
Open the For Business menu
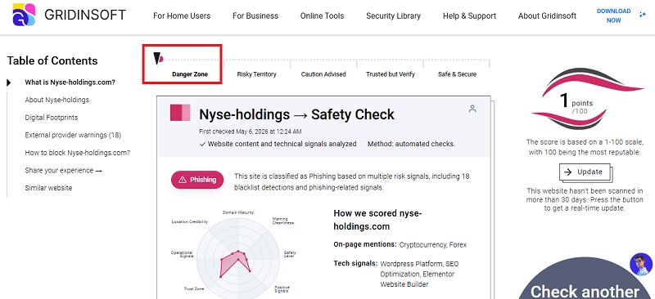[255, 16]
